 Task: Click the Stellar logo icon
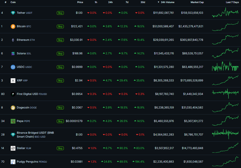(13, 148)
